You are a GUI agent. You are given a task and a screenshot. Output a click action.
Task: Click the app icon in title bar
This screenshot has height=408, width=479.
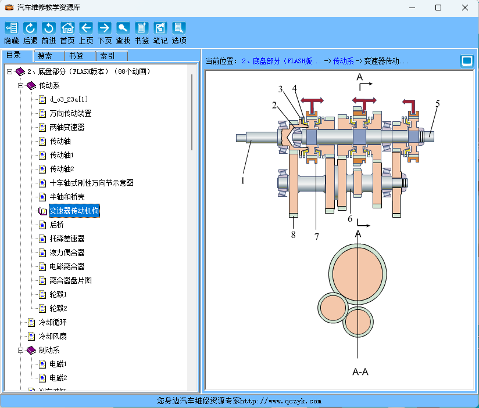[x=9, y=8]
